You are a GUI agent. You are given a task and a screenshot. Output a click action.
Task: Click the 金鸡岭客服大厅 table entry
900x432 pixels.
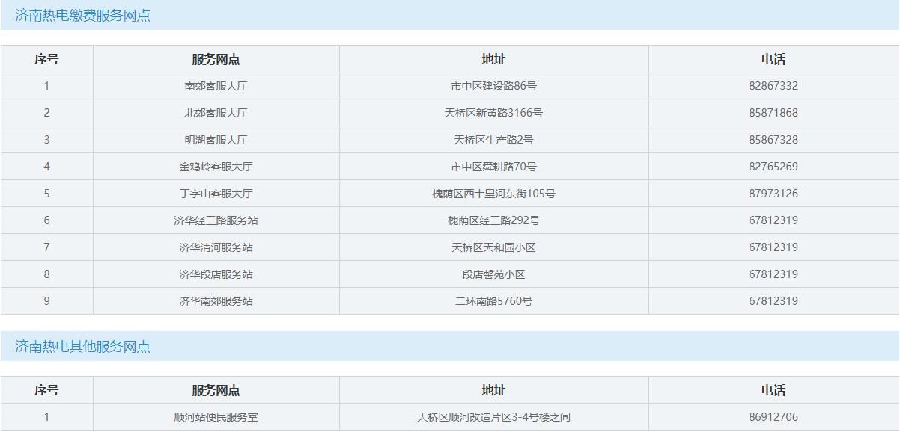(216, 167)
